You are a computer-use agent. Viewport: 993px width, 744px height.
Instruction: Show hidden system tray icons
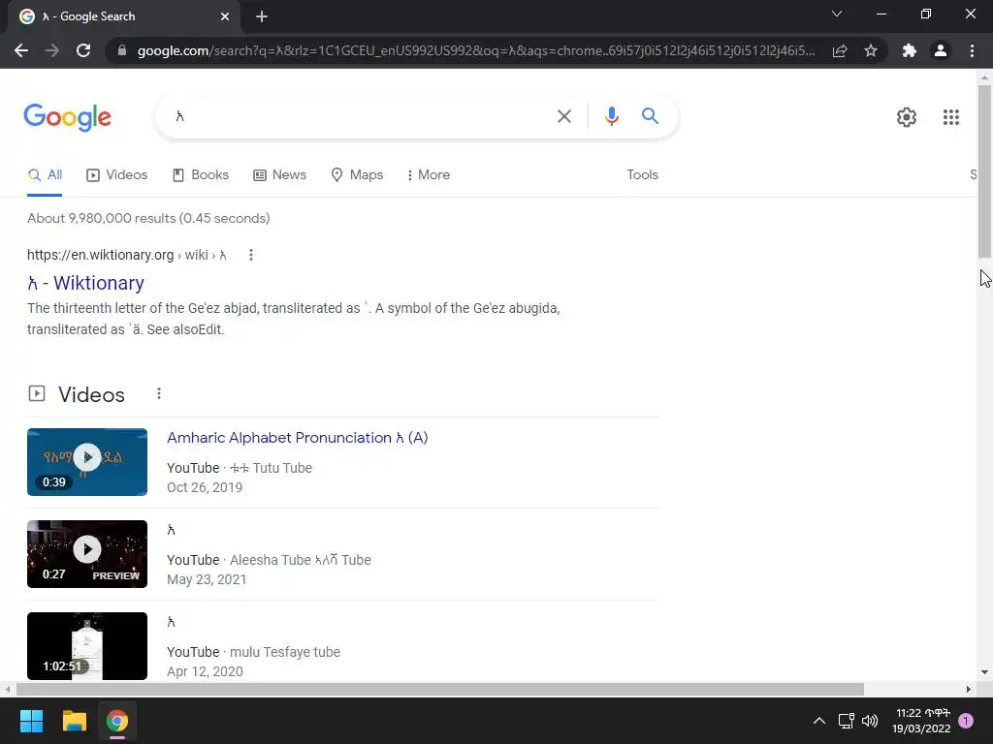[818, 721]
